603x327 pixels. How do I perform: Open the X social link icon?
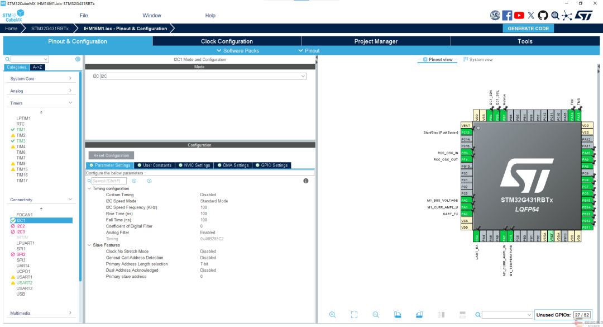point(531,16)
